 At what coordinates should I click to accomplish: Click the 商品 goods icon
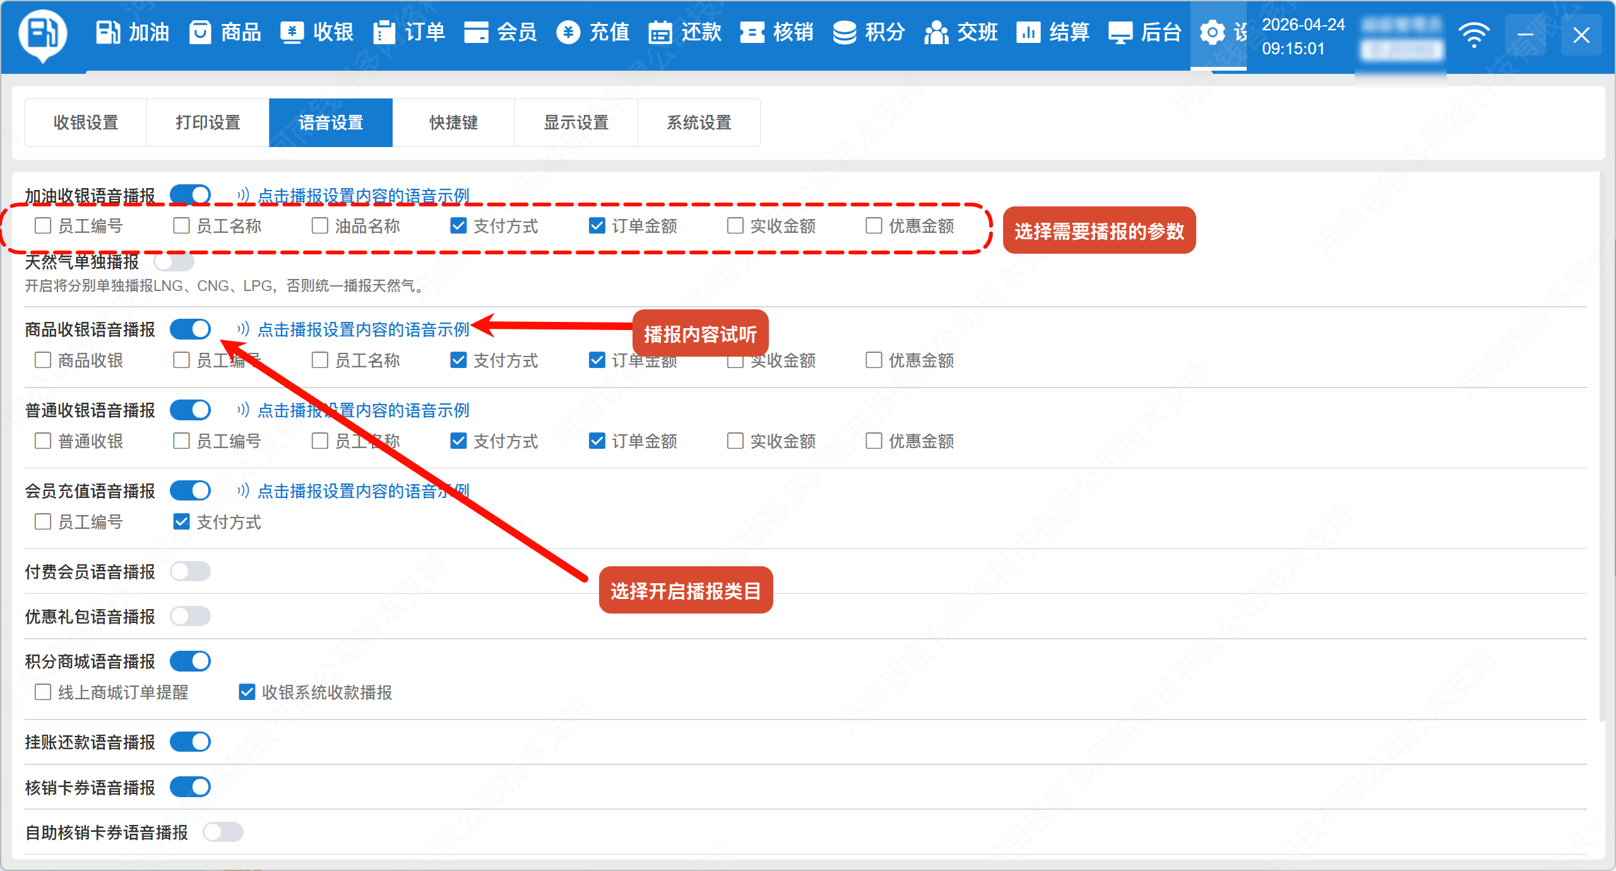pyautogui.click(x=200, y=32)
